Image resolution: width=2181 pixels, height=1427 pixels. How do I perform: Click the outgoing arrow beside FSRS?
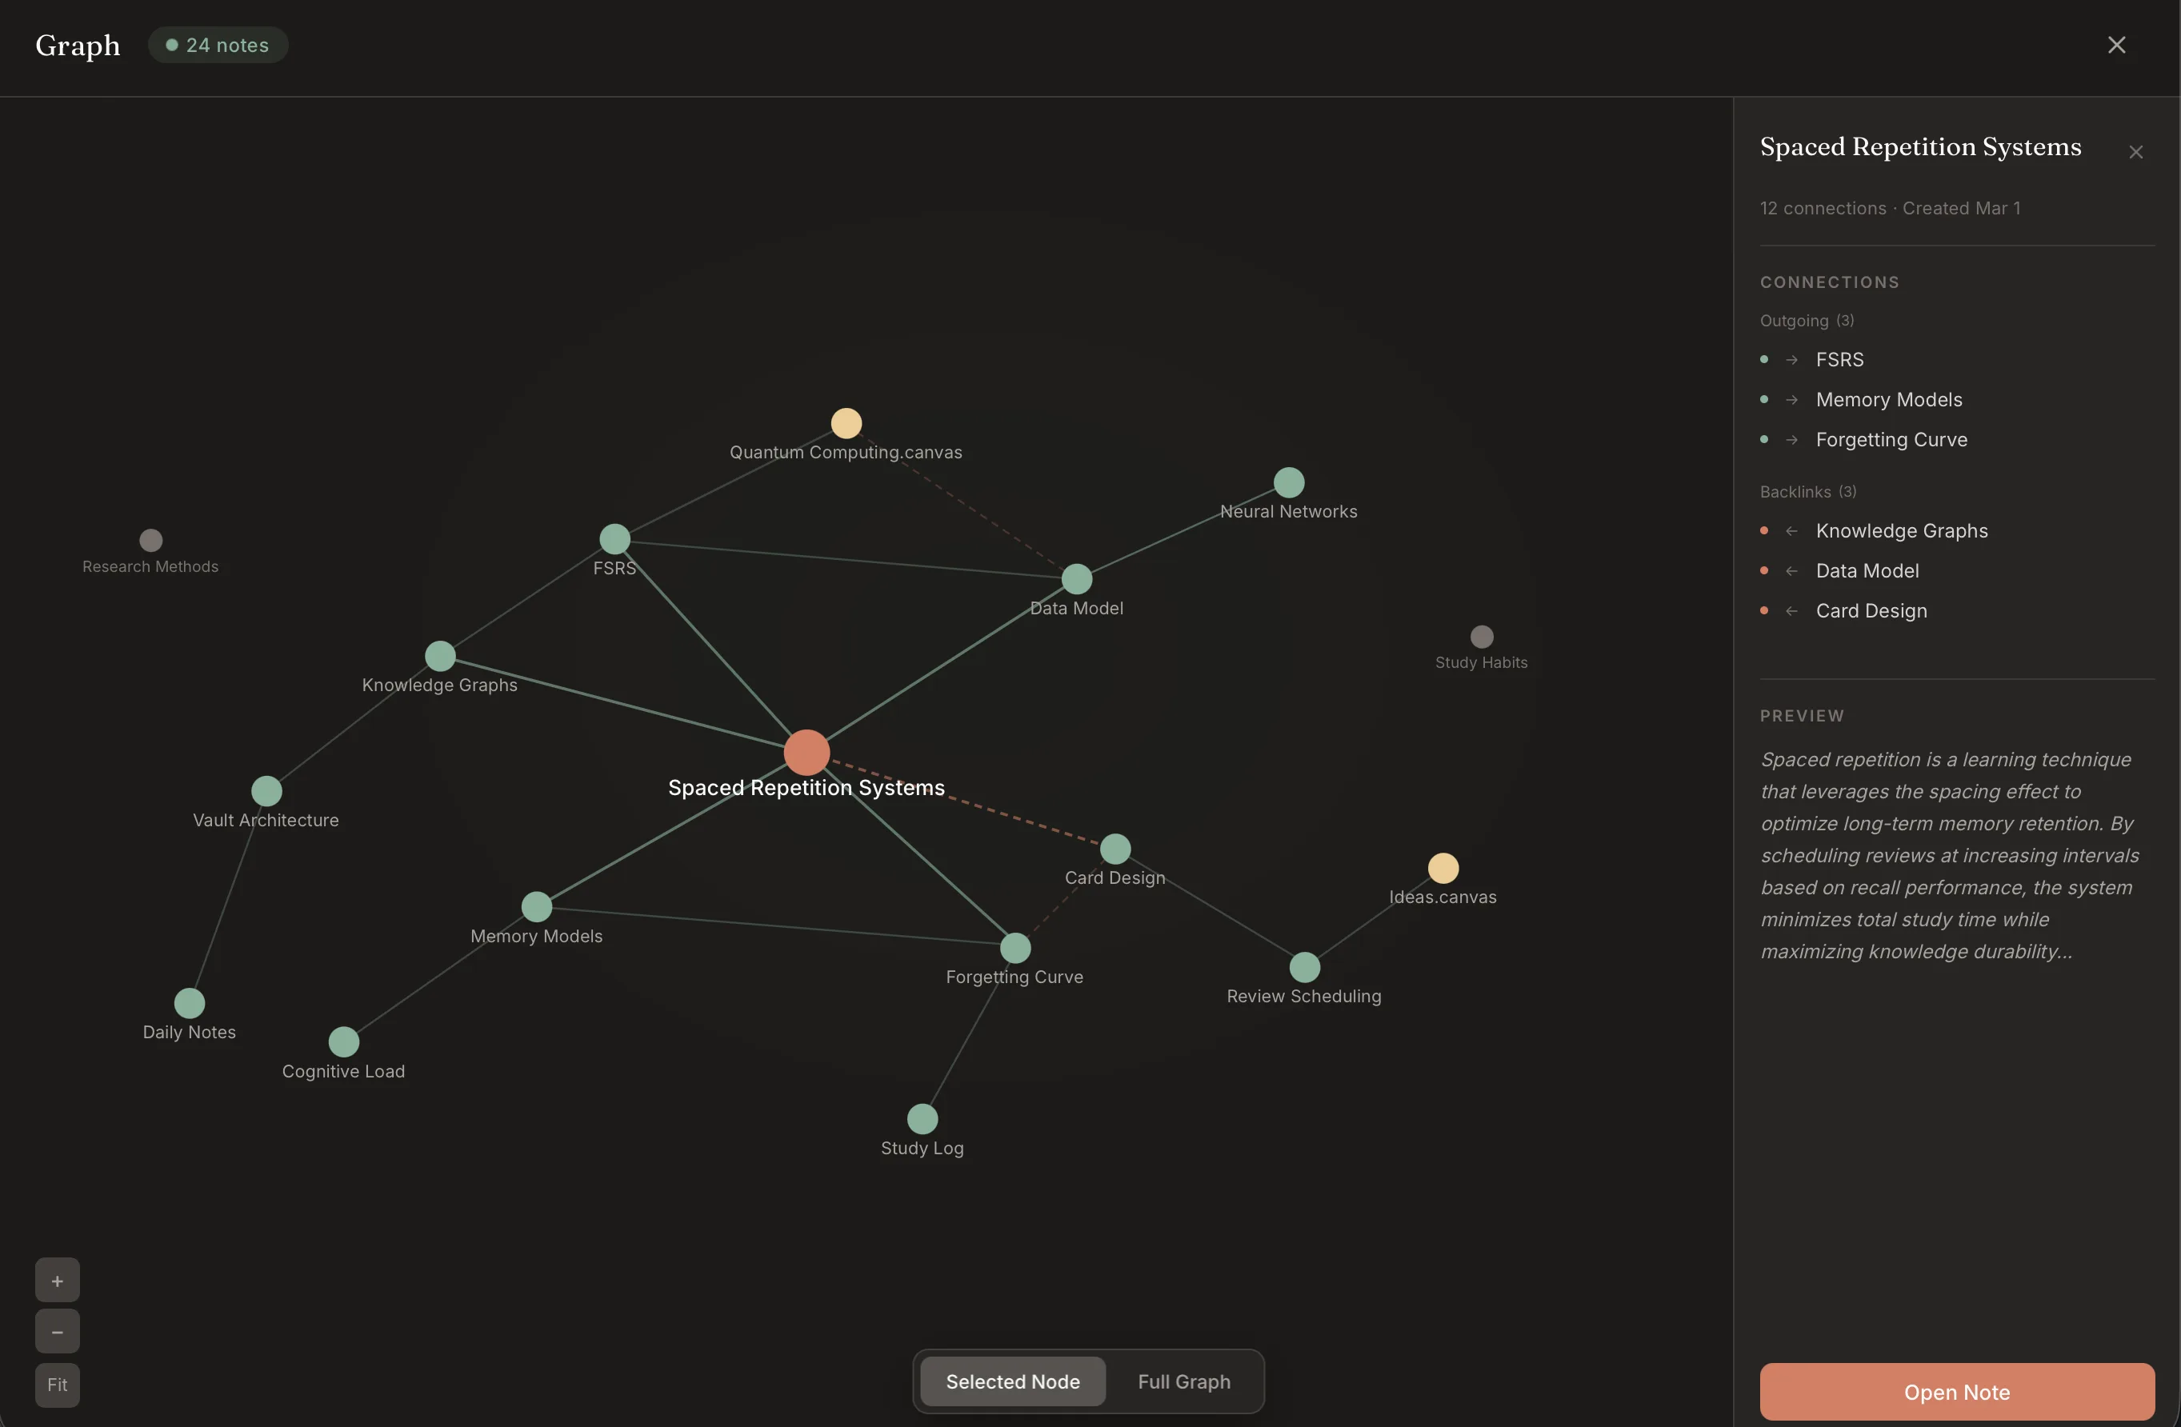click(1792, 359)
